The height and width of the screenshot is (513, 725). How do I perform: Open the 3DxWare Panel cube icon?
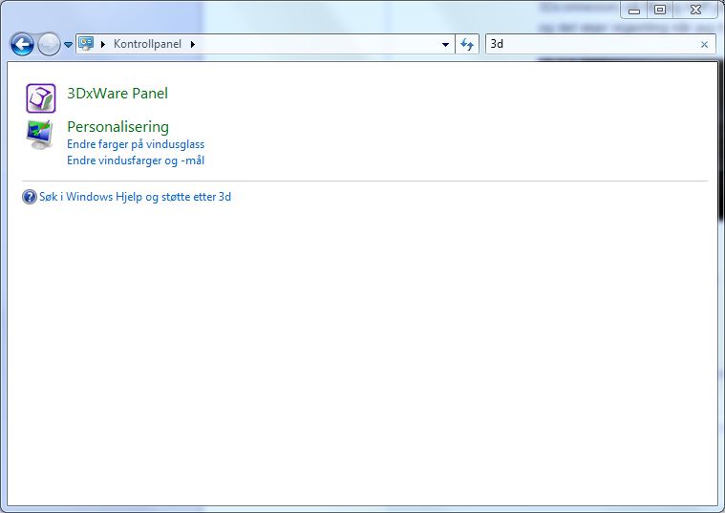(x=41, y=98)
